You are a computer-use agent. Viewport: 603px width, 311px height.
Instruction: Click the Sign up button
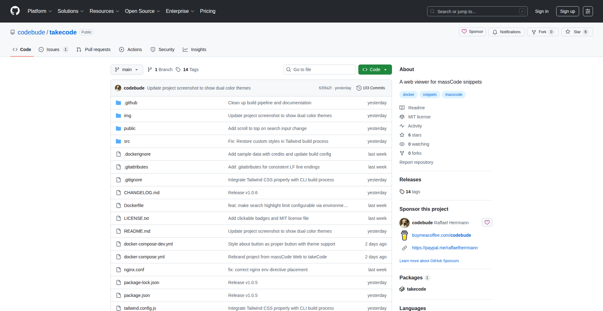pyautogui.click(x=568, y=11)
